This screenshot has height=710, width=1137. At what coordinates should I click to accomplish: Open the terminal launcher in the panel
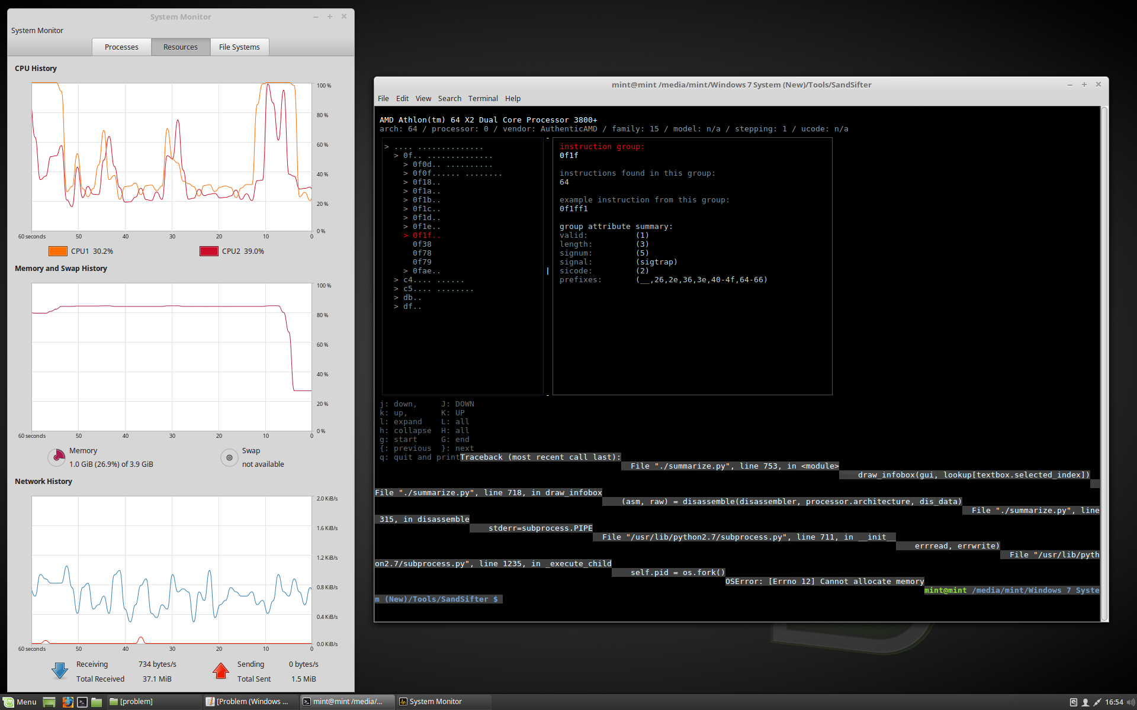(82, 702)
